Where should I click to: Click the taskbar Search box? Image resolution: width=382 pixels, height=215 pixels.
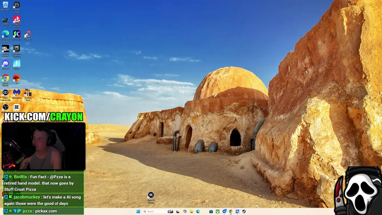pos(158,211)
